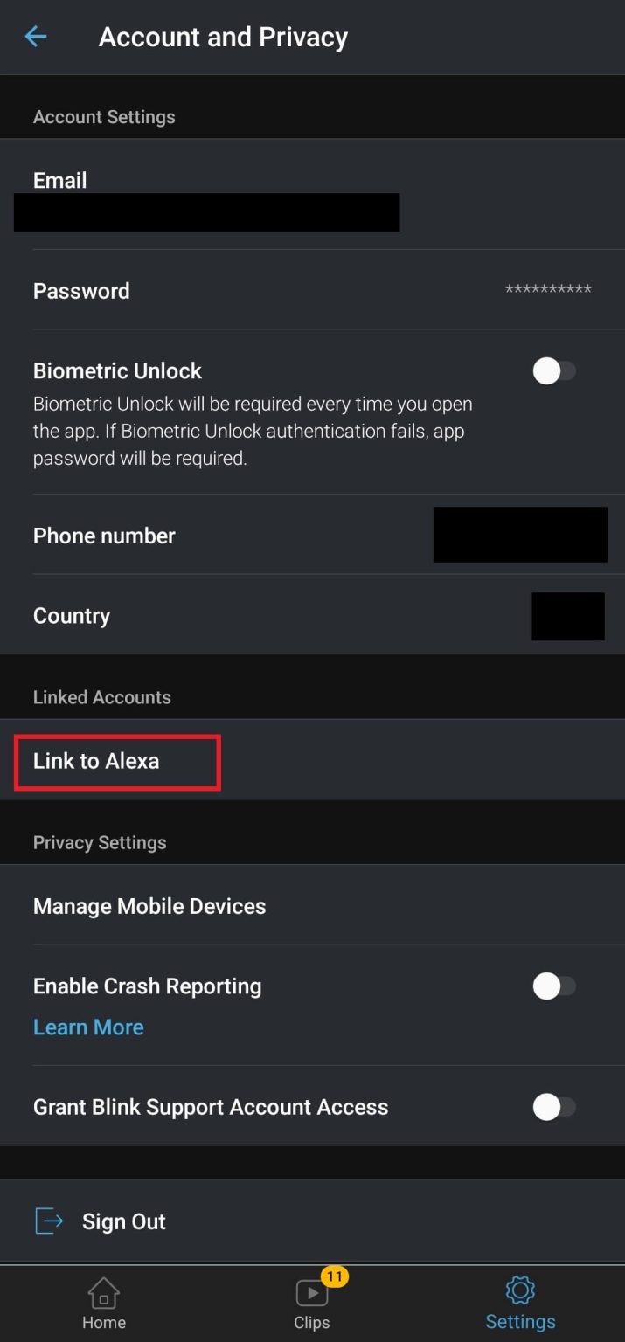The height and width of the screenshot is (1342, 625).
Task: Open the Country setting
Action: (x=312, y=615)
